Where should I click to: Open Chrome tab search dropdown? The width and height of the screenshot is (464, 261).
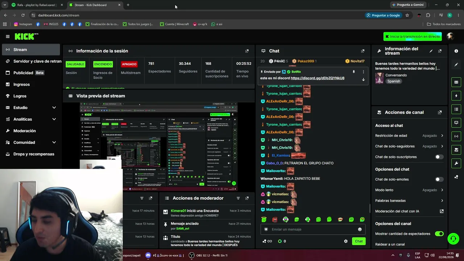[x=5, y=5]
